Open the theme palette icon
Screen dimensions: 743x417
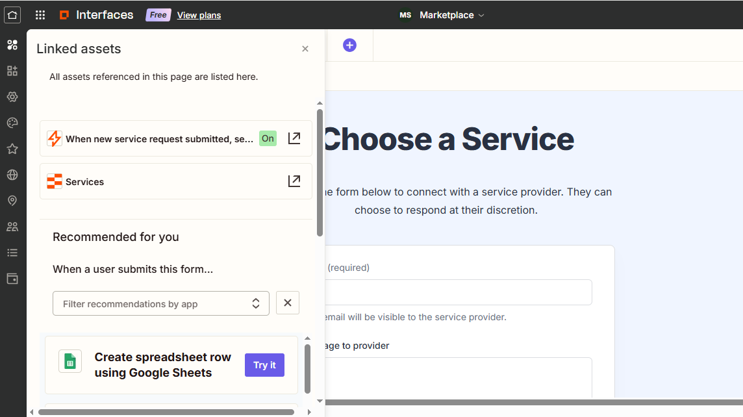pyautogui.click(x=12, y=123)
